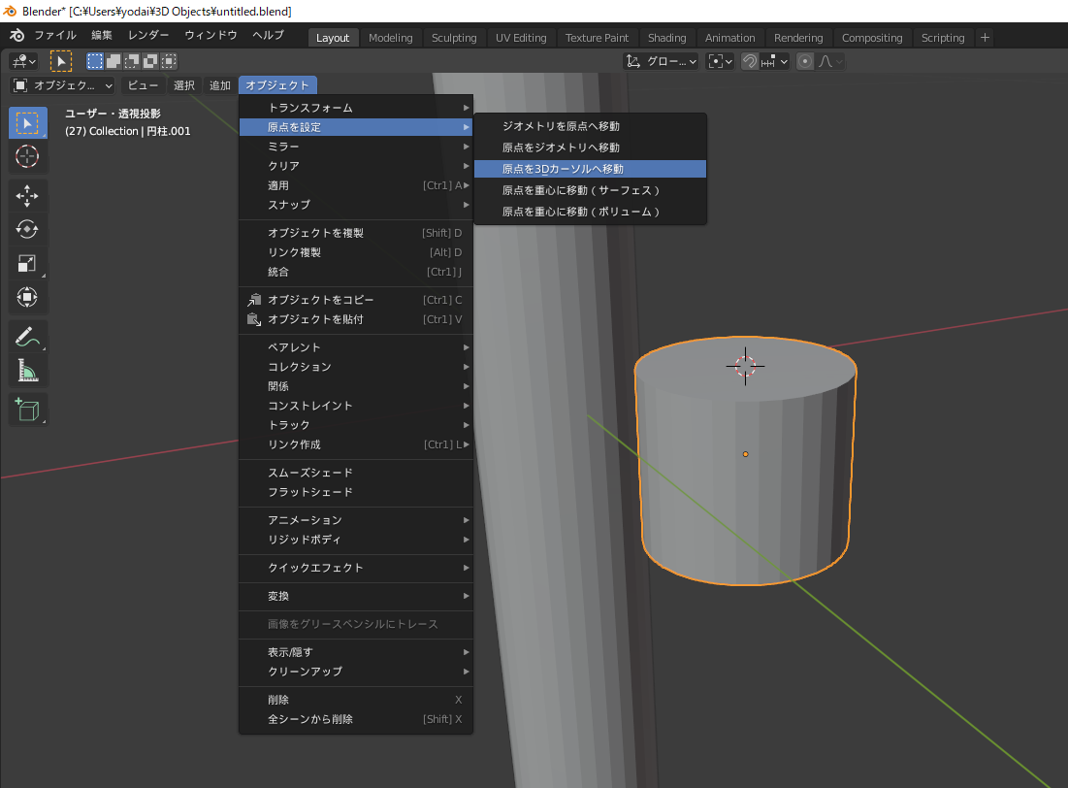Choose 原点を重心に移動 (ボリューム)
The image size is (1068, 788).
pyautogui.click(x=591, y=212)
